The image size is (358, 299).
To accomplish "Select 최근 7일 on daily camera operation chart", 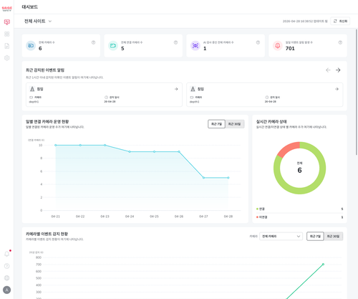I will [x=216, y=124].
